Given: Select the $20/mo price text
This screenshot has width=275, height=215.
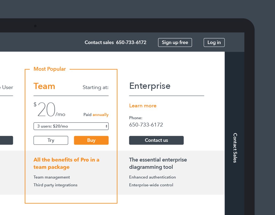Looking at the screenshot, I should coord(50,109).
